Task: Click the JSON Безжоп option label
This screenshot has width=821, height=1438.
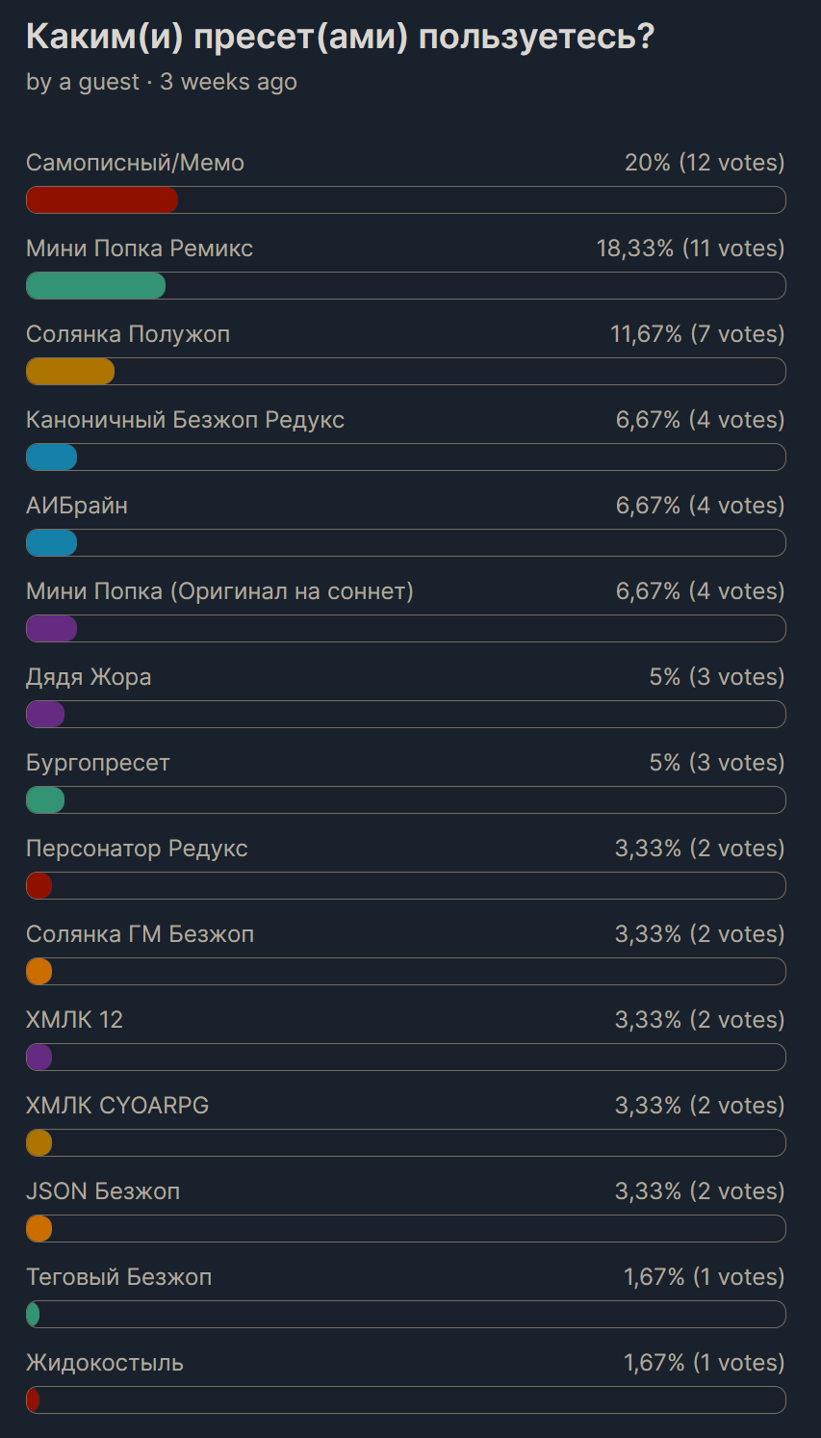Action: click(x=103, y=1191)
